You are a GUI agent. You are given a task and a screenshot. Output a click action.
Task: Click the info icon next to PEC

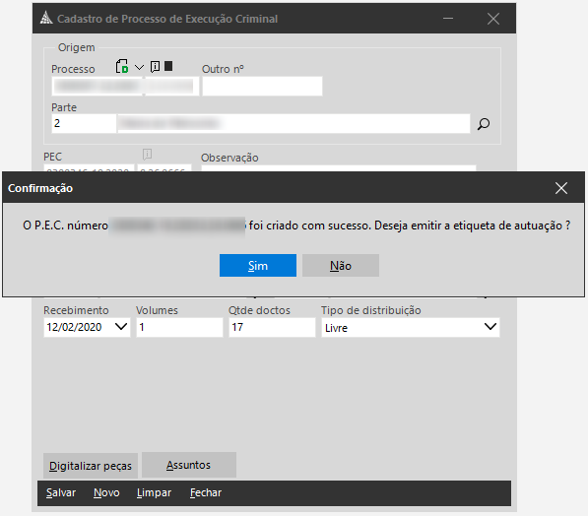[147, 155]
